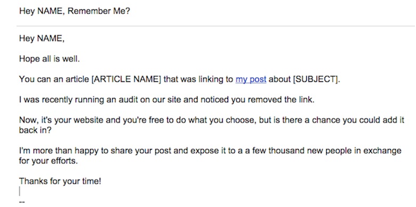Click the [ARTICLE NAME] placeholder text
The height and width of the screenshot is (207, 416).
pos(126,79)
